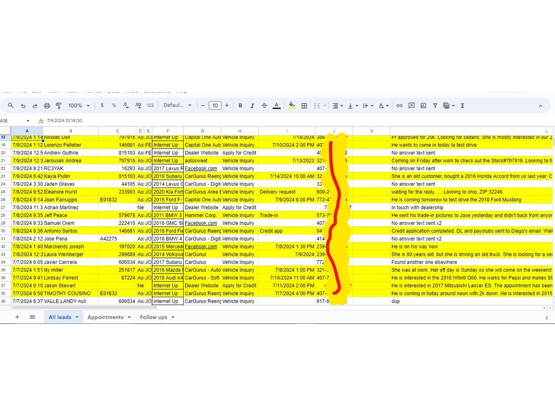The image size is (555, 416).
Task: Open the 123 more formats menu
Action: (x=150, y=105)
